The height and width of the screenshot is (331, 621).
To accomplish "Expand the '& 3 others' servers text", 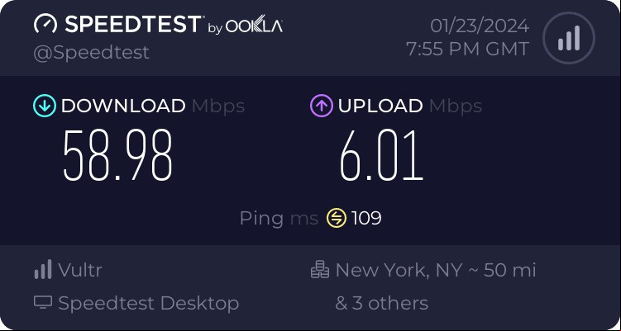I will (381, 303).
